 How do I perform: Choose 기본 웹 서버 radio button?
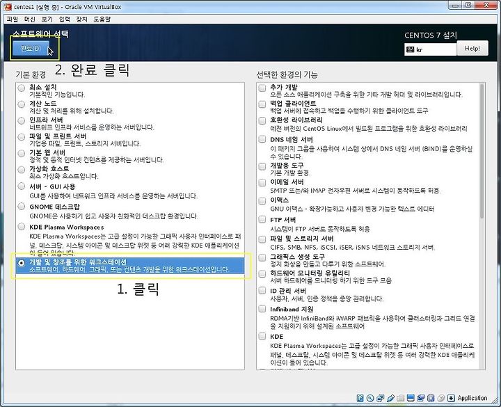point(22,153)
